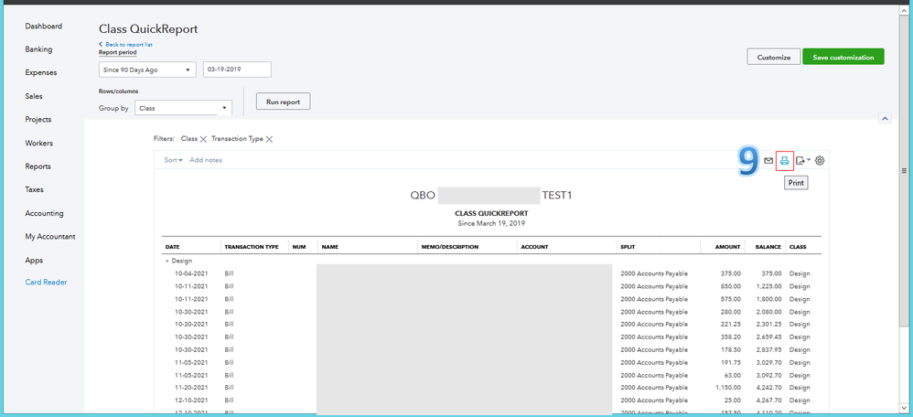Click the Email report envelope icon

[x=768, y=161]
